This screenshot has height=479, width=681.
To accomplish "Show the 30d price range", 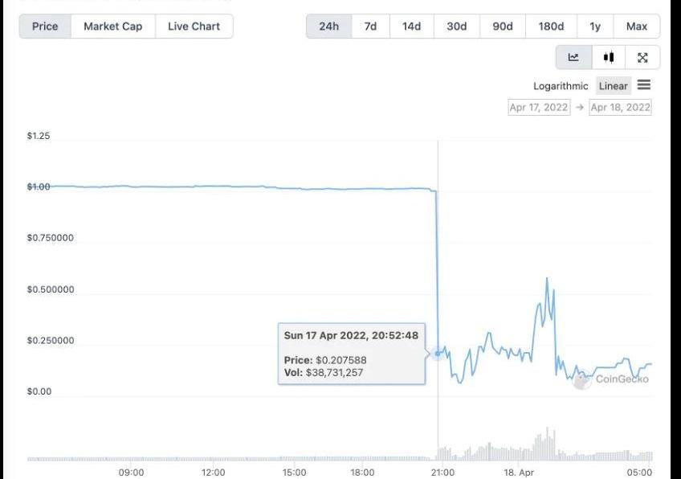I will point(456,27).
